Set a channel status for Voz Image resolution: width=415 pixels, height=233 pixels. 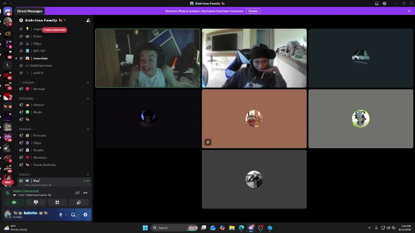pyautogui.click(x=38, y=185)
